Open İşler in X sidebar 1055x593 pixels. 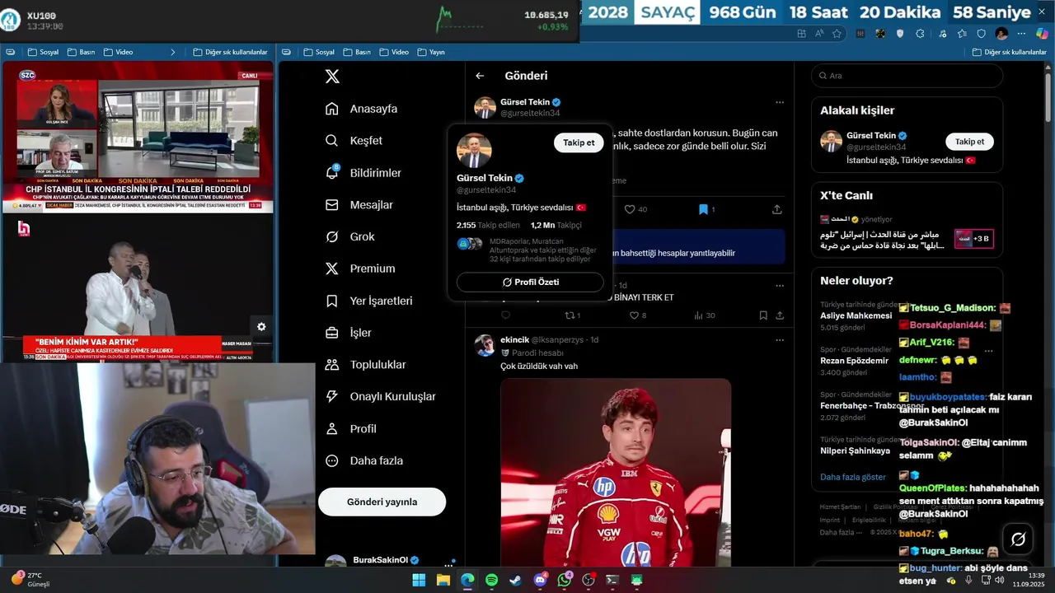click(348, 333)
